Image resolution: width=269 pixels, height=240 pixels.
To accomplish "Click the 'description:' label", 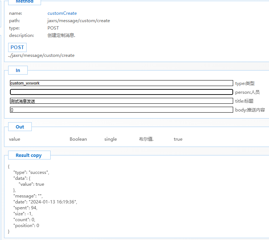I will pyautogui.click(x=21, y=35).
